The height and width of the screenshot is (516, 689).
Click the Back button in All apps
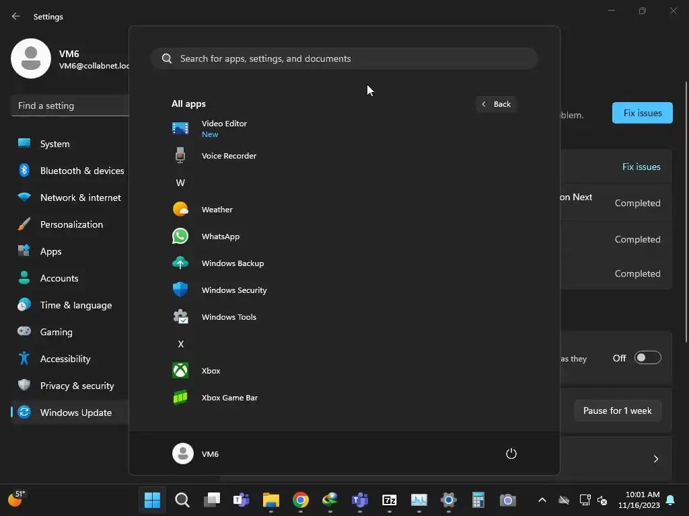pos(496,104)
